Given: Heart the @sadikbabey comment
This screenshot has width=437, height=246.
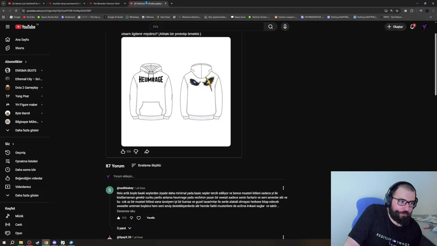Looking at the screenshot, I should pyautogui.click(x=139, y=218).
